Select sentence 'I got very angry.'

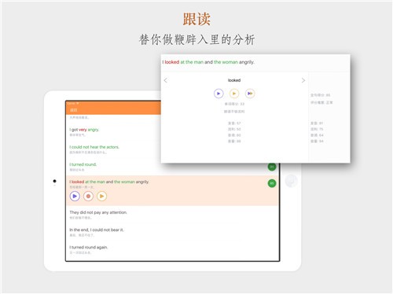84,130
